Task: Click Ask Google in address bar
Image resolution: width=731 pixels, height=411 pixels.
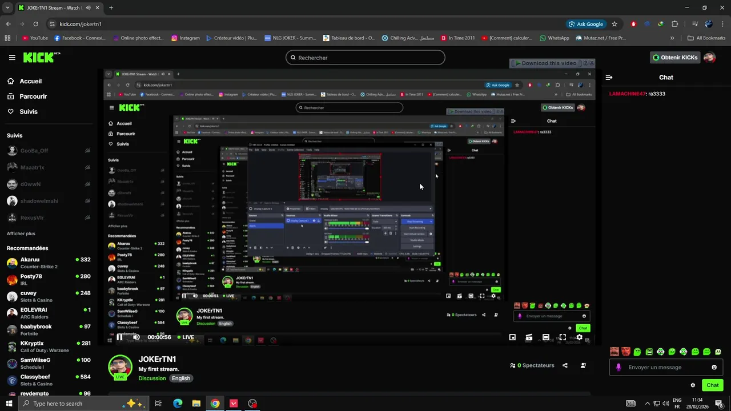Action: [586, 24]
